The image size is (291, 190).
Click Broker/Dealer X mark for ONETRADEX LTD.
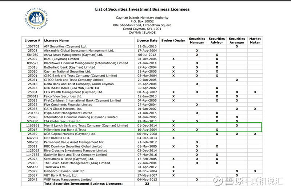tap(174, 138)
